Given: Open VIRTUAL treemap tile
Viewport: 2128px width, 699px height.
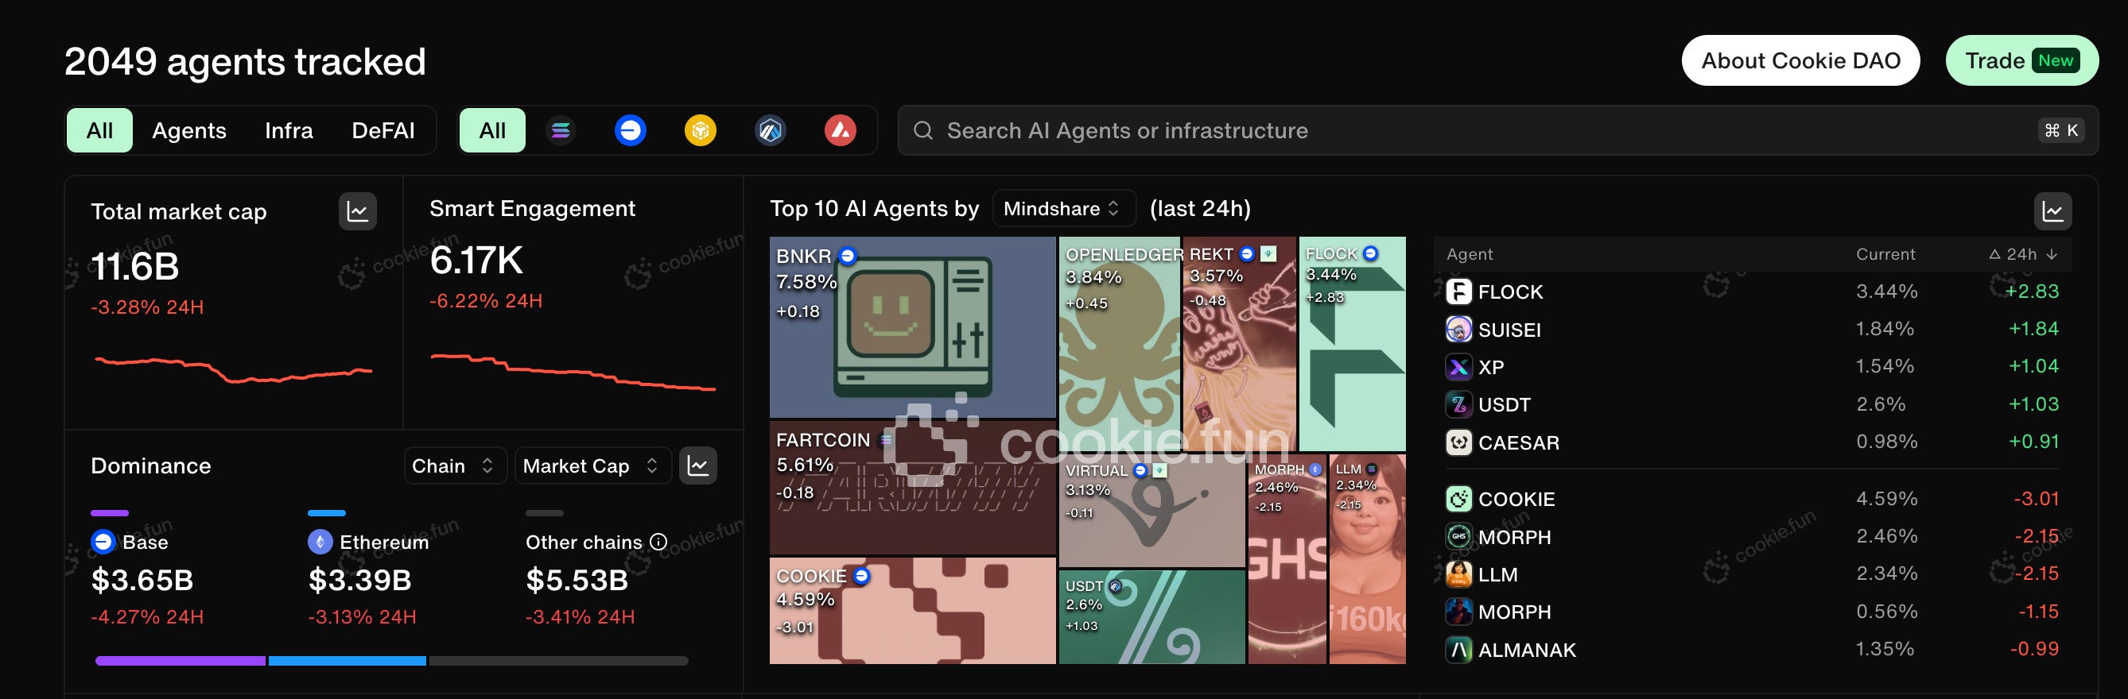Looking at the screenshot, I should click(1151, 511).
